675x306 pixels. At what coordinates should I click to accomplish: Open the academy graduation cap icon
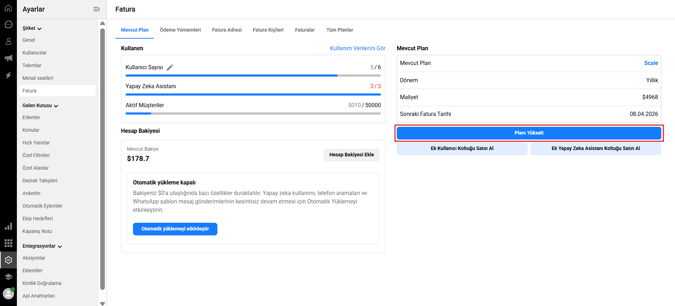[x=8, y=277]
